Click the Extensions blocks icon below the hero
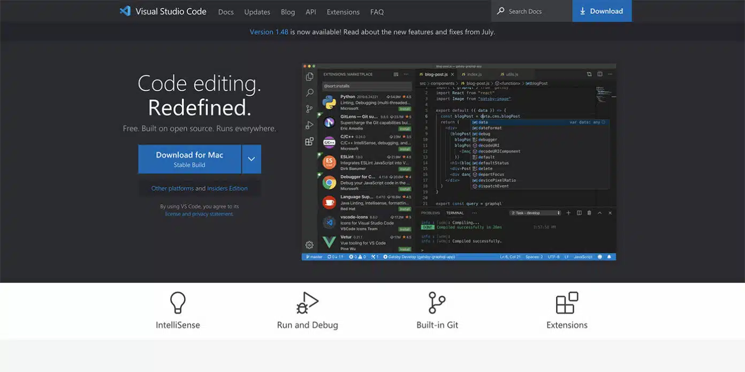 click(x=567, y=303)
